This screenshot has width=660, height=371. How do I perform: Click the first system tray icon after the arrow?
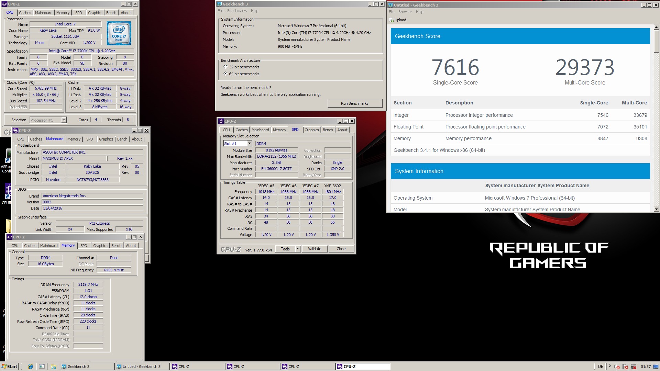(x=617, y=367)
